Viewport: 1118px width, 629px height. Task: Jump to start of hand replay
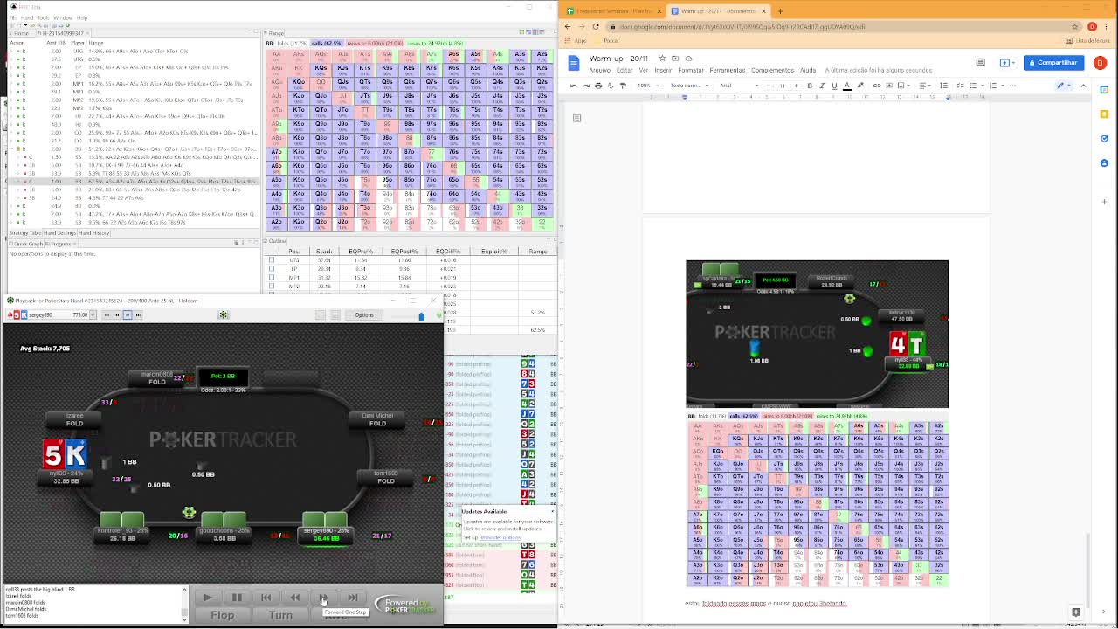(266, 598)
